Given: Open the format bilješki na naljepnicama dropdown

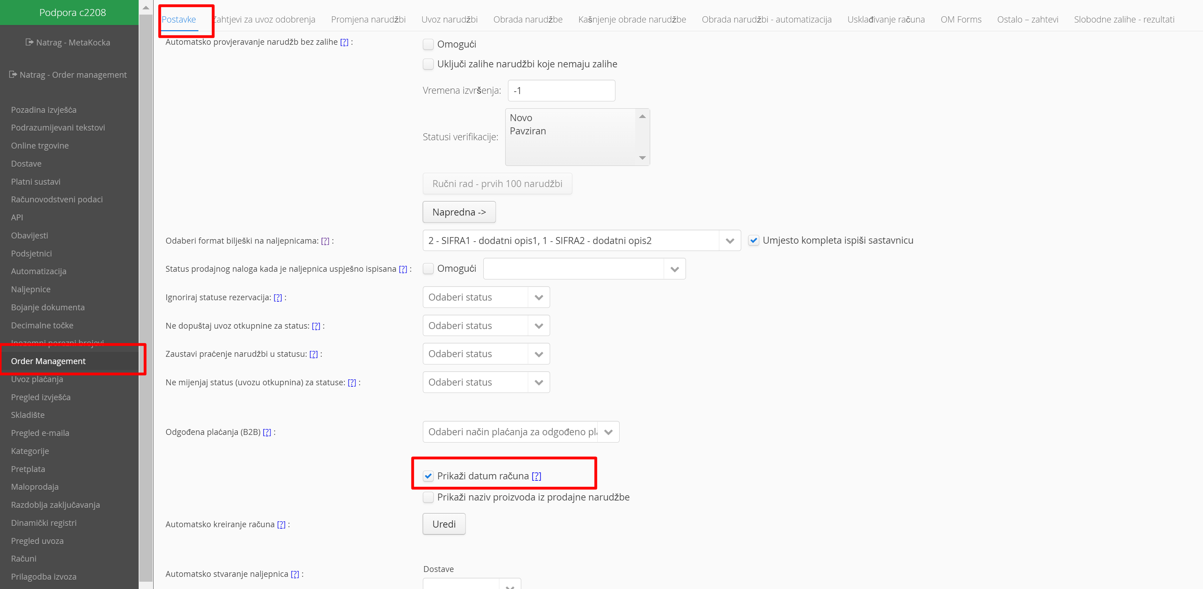Looking at the screenshot, I should click(729, 241).
